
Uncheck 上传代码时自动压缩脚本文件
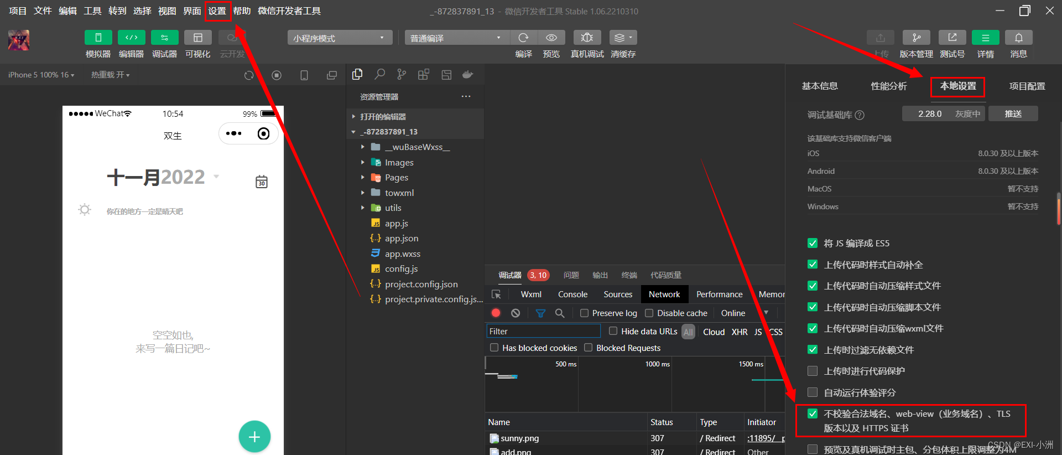click(x=813, y=307)
